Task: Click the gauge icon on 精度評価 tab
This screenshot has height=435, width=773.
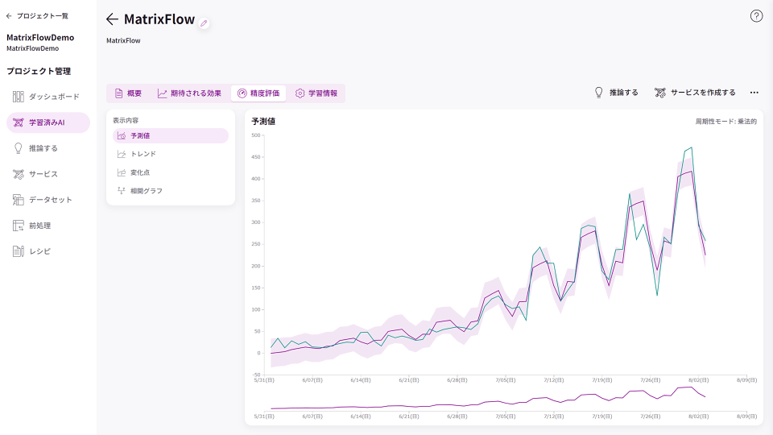Action: coord(242,93)
